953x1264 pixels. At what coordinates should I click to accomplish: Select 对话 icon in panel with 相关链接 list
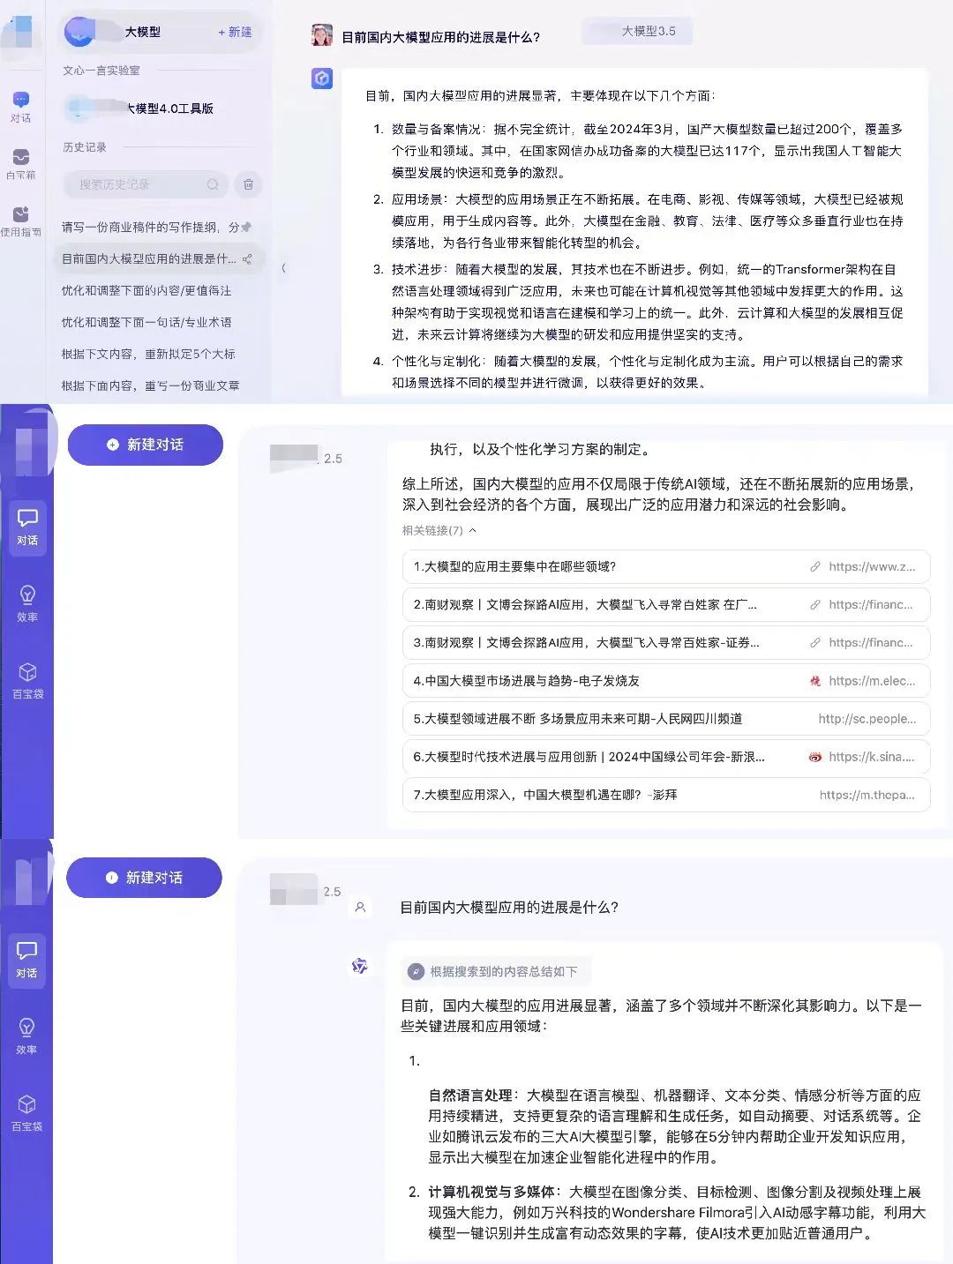click(x=27, y=518)
